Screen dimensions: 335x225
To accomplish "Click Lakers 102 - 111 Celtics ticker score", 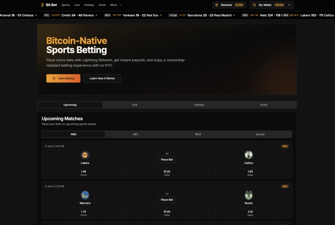I will [317, 15].
